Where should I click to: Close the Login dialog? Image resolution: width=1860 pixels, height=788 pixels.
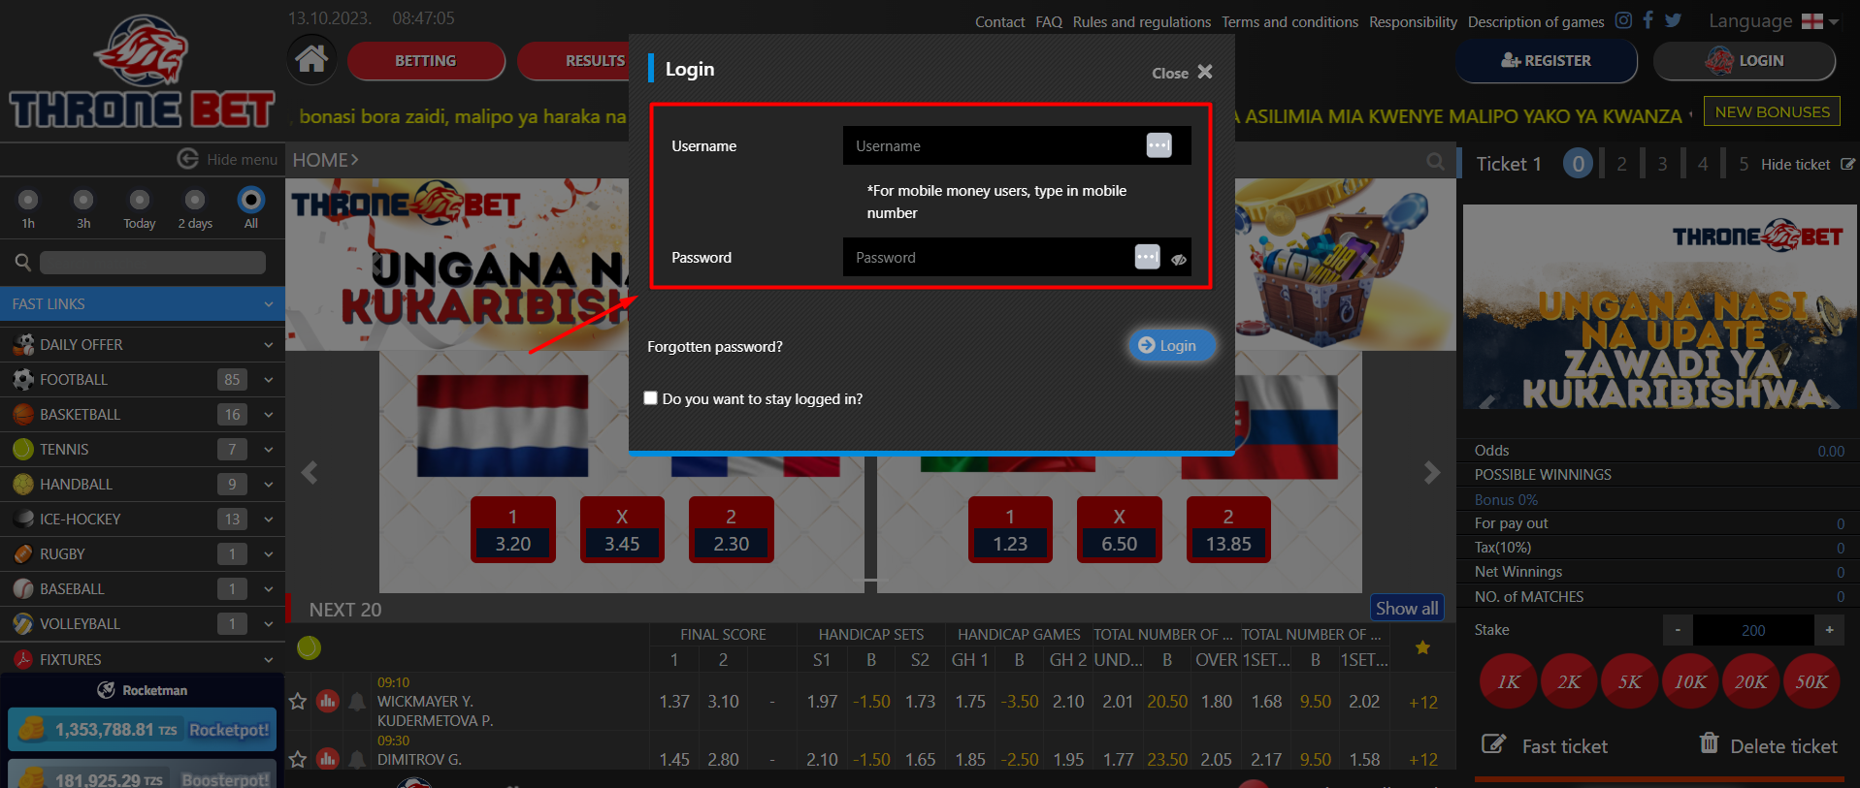click(x=1183, y=73)
